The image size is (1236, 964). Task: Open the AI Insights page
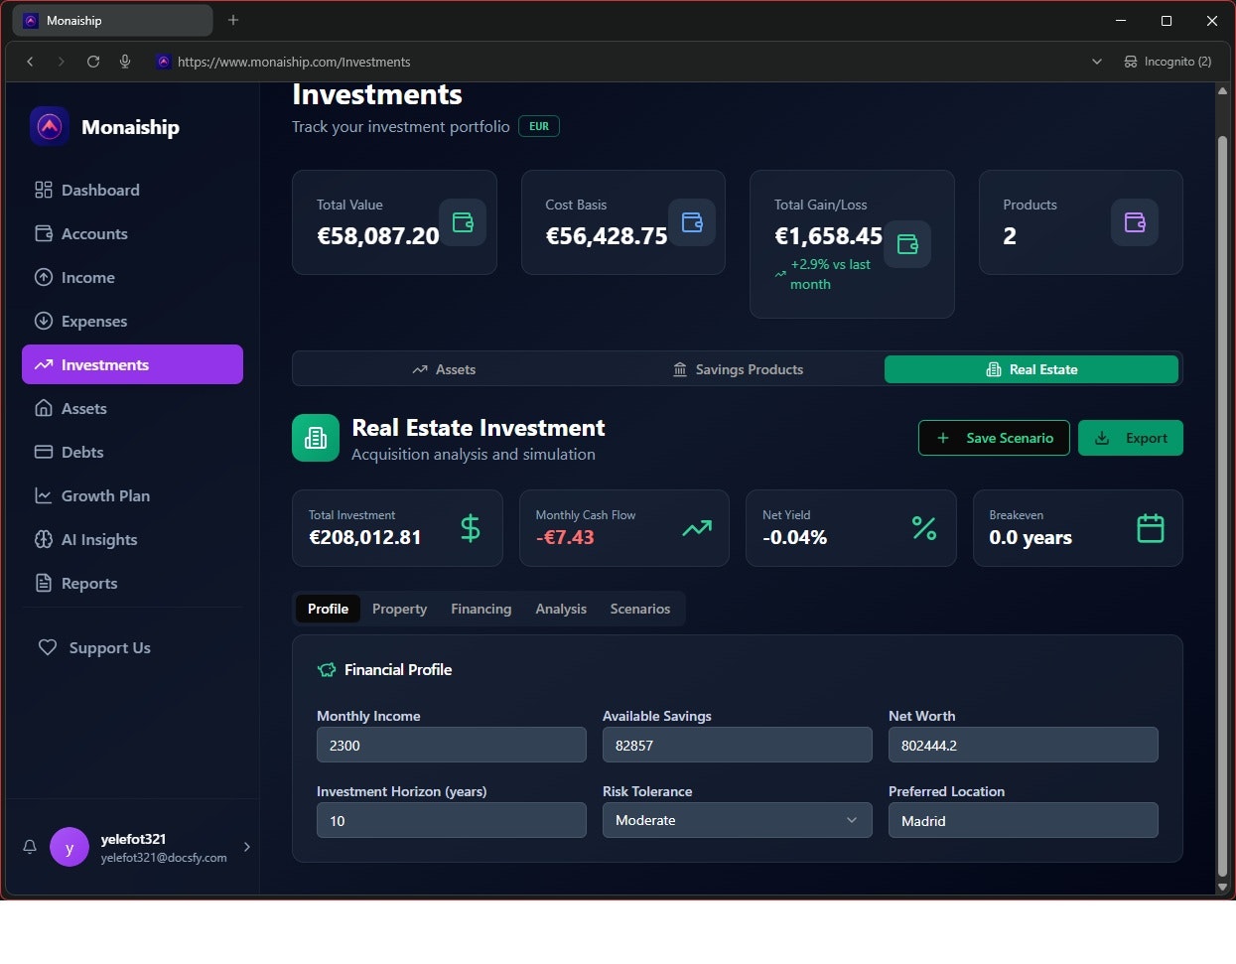click(x=132, y=539)
